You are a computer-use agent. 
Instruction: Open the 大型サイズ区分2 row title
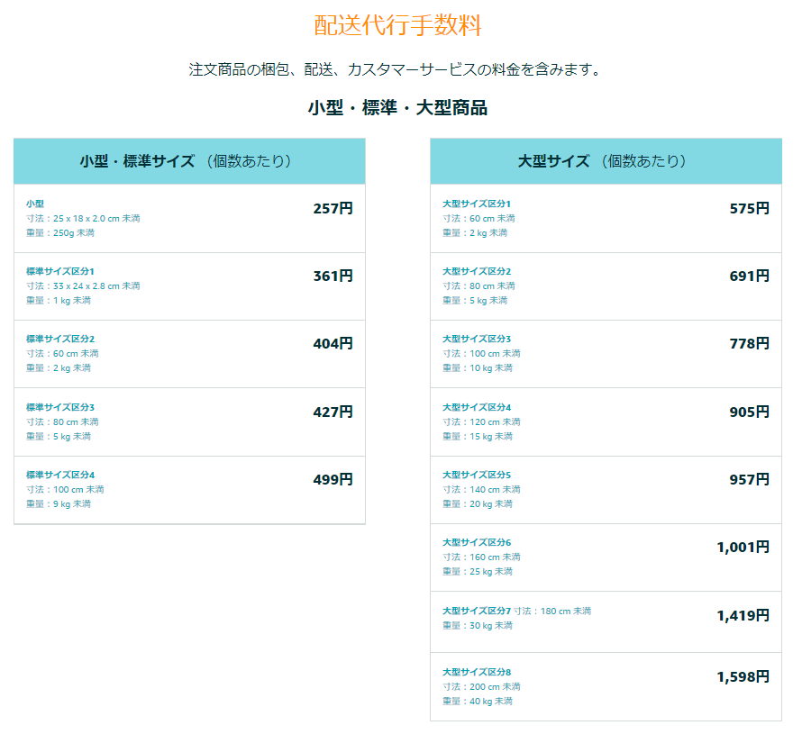477,271
